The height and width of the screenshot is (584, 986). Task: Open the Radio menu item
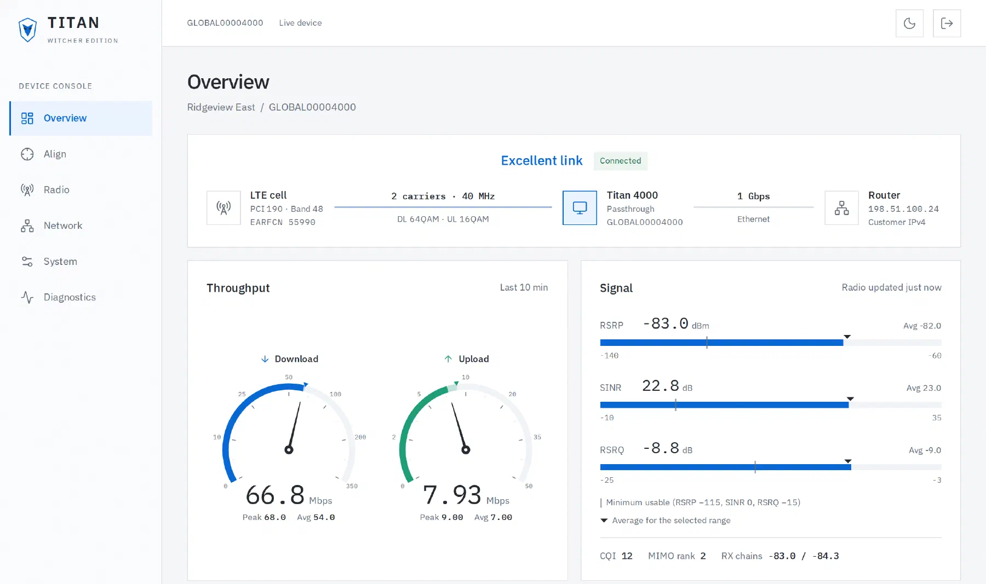tap(81, 190)
